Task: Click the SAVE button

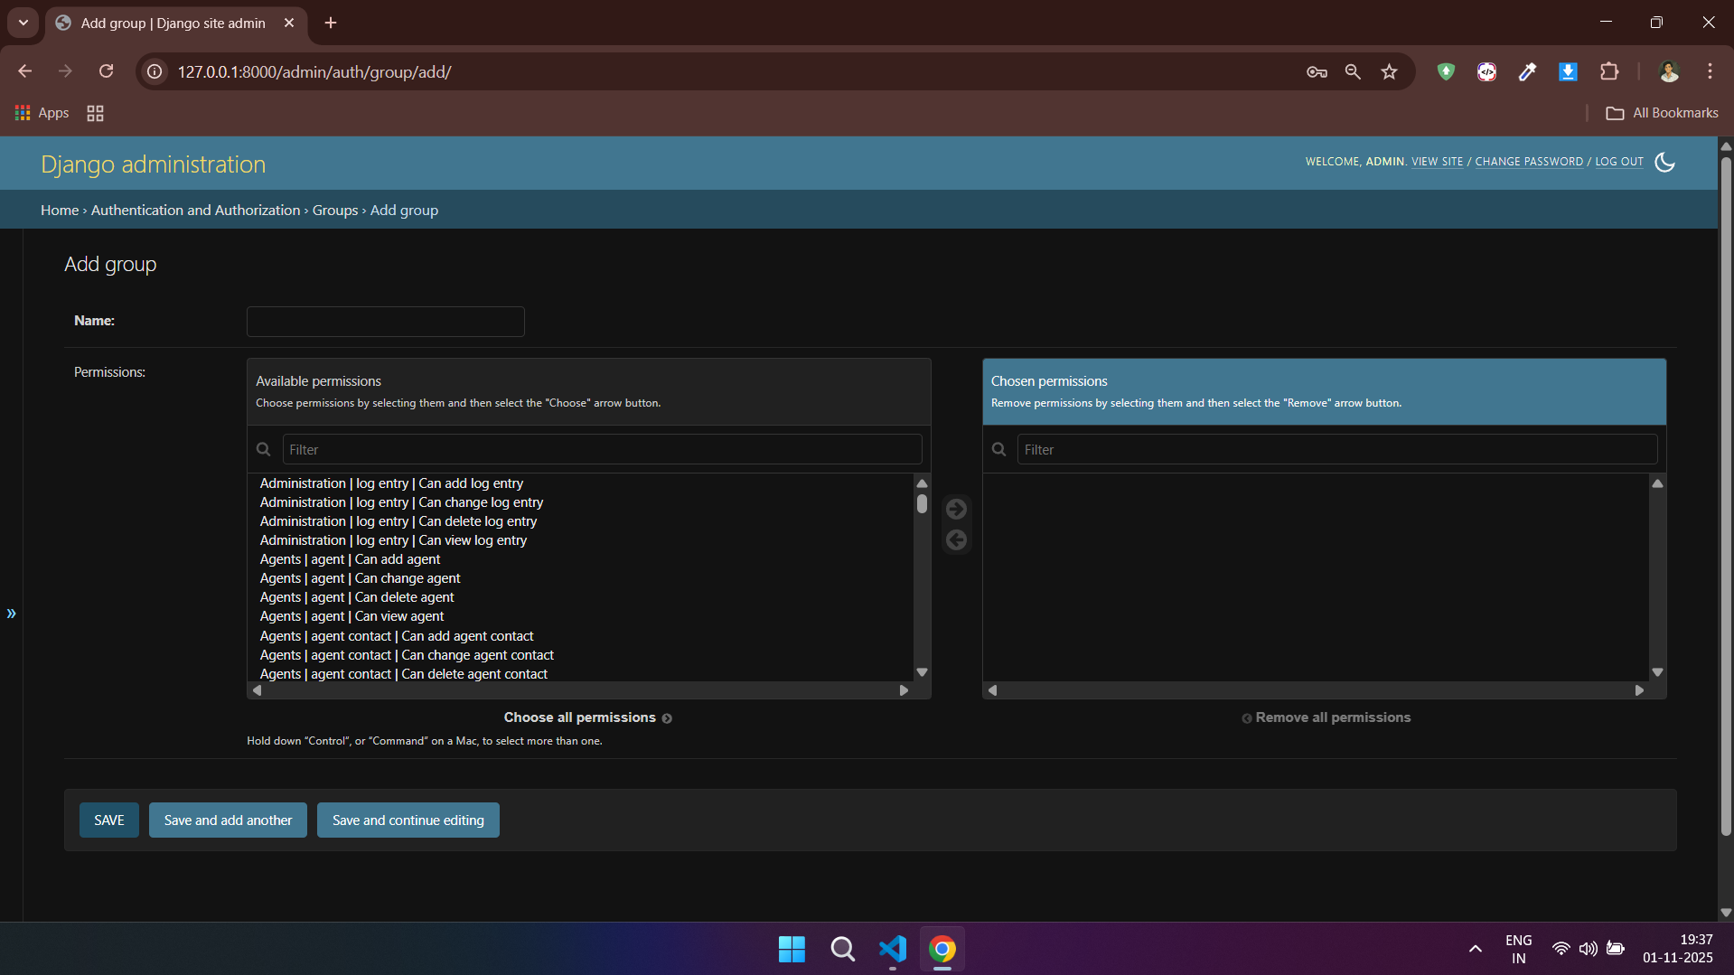Action: [109, 820]
